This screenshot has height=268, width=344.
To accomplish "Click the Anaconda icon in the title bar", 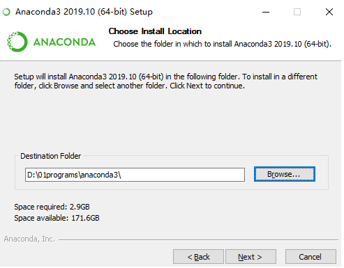I will [x=6, y=12].
